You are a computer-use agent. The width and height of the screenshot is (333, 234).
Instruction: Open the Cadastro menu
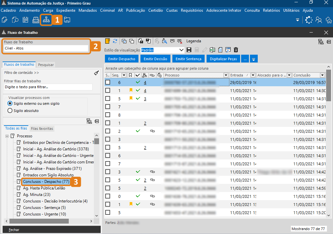8,10
